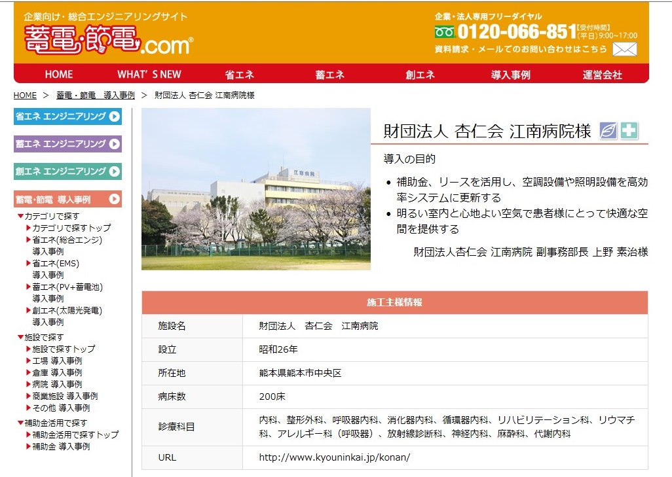Click the 副事務部長 上野 素治様 attribution text
The width and height of the screenshot is (672, 477).
tap(592, 252)
